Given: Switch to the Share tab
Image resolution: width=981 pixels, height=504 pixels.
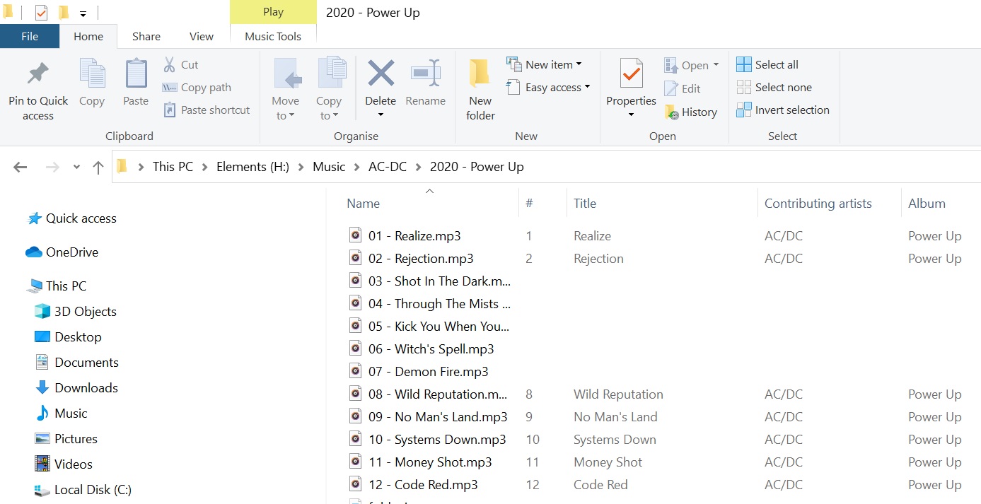Looking at the screenshot, I should (146, 37).
